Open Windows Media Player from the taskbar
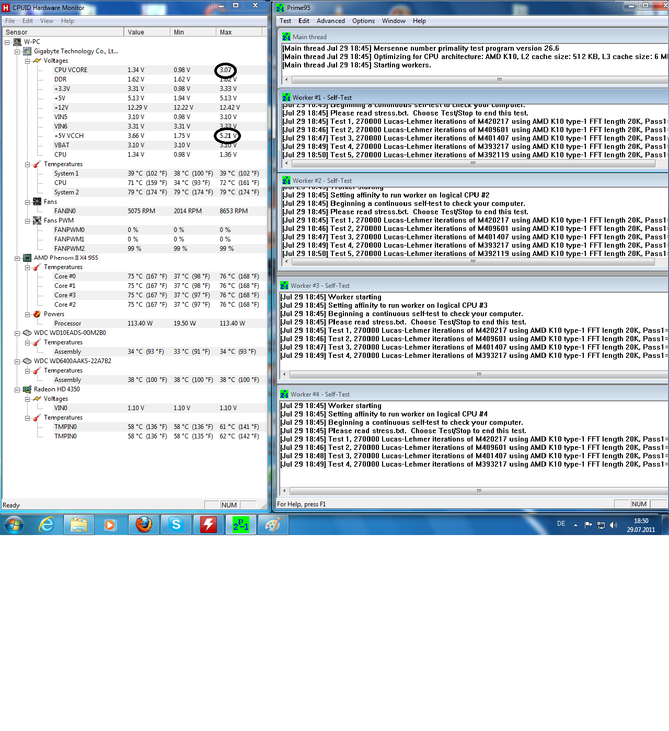669x731 pixels. (x=110, y=525)
